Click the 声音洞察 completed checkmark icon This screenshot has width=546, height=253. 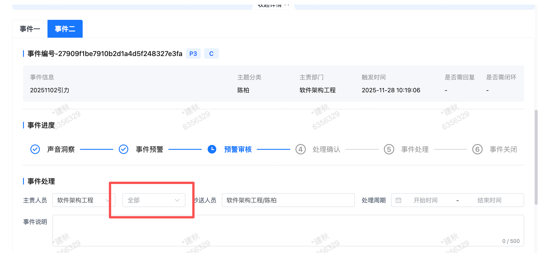coord(35,149)
